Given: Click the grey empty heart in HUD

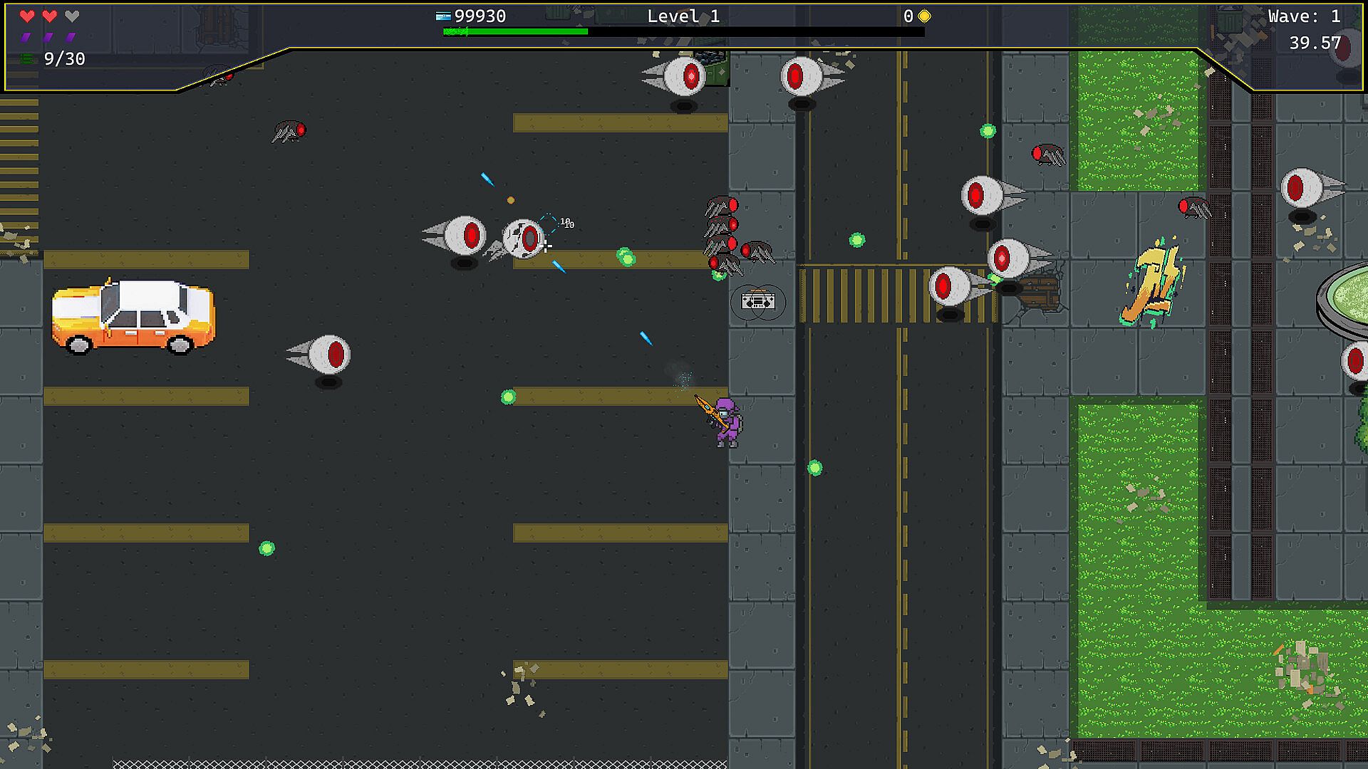Looking at the screenshot, I should coord(71,16).
